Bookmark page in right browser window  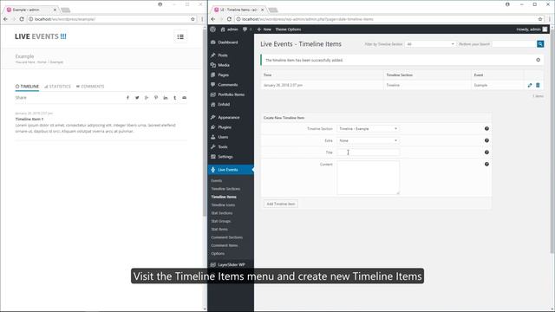(540, 19)
